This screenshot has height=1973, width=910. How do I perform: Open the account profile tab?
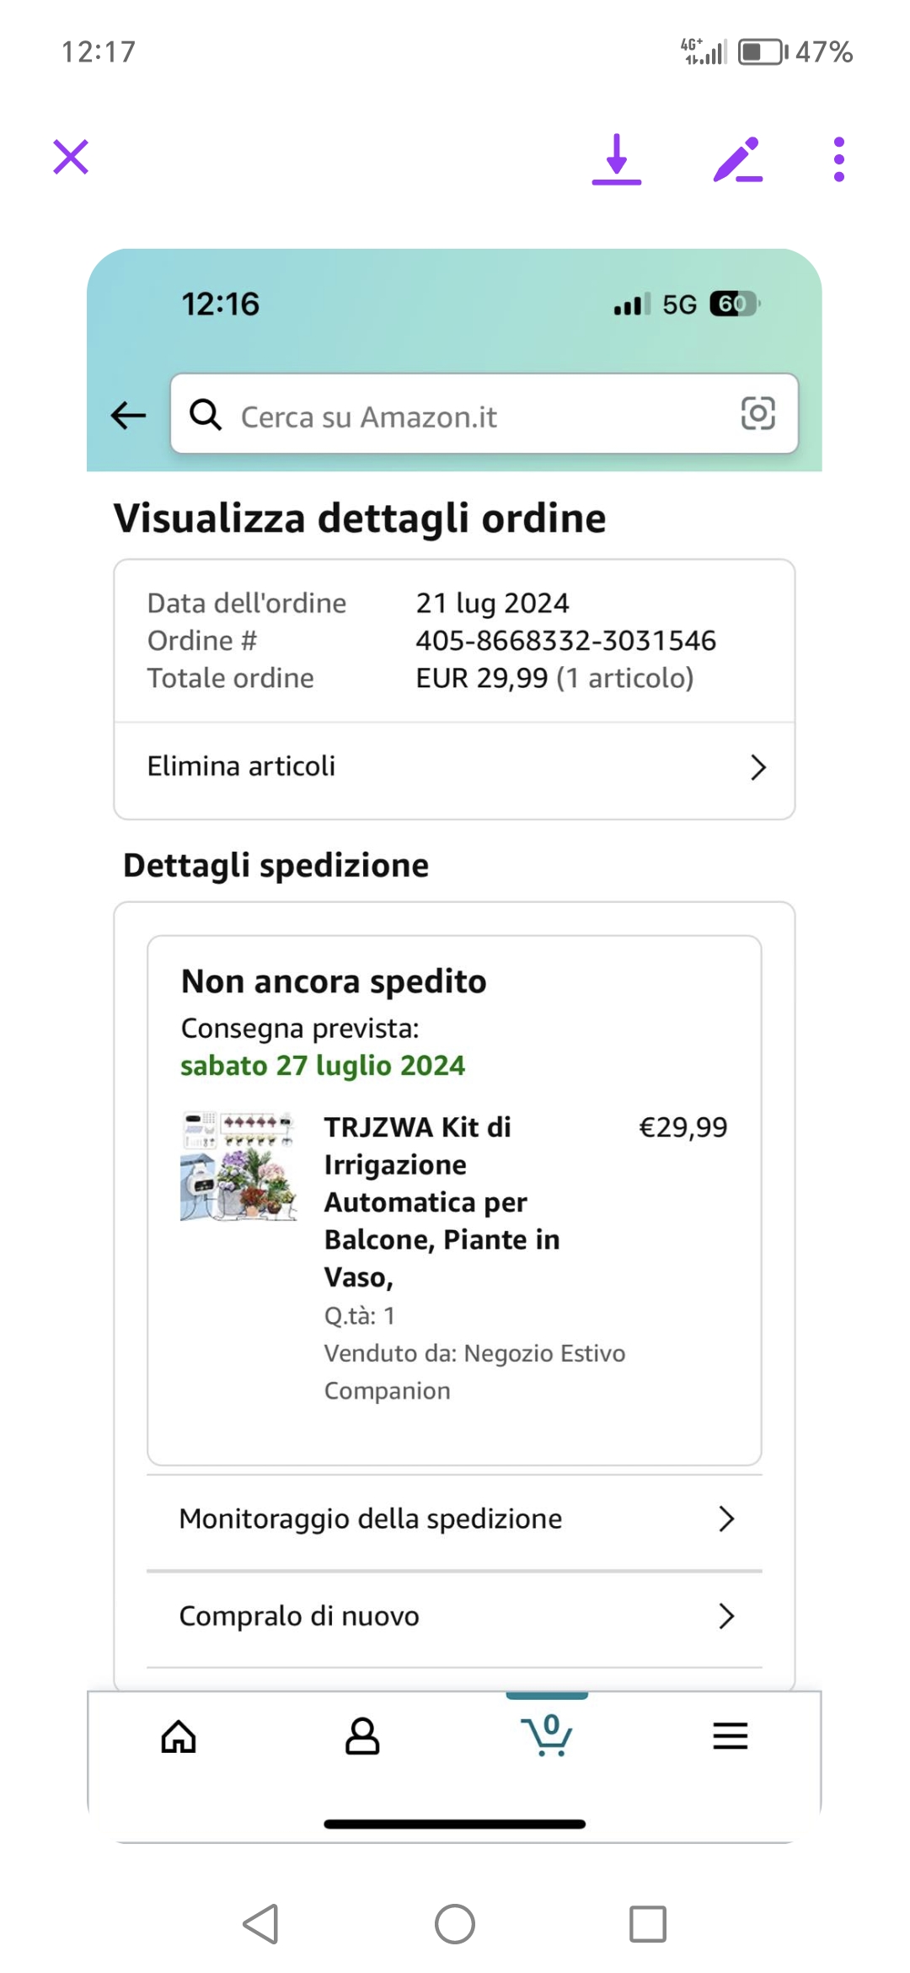(362, 1737)
